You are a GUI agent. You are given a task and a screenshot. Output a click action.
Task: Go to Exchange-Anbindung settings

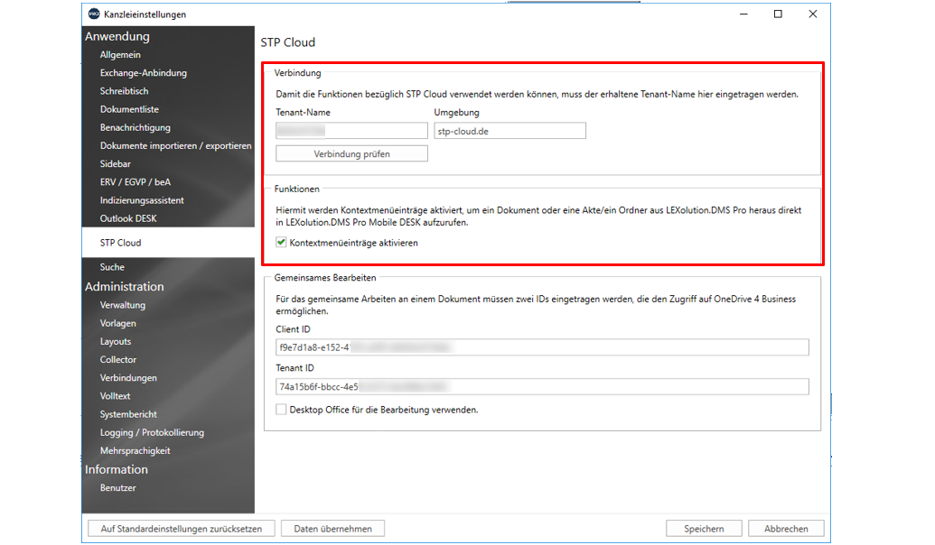pyautogui.click(x=143, y=73)
